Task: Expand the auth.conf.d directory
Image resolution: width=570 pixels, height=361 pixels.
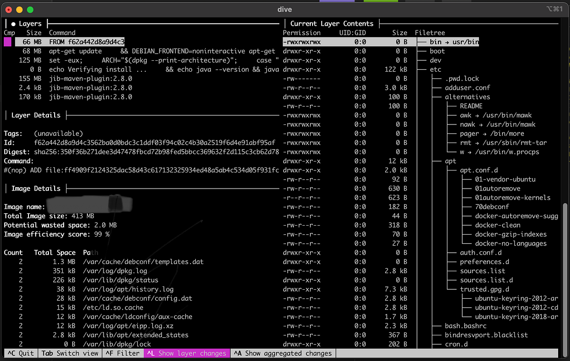Action: pyautogui.click(x=481, y=253)
